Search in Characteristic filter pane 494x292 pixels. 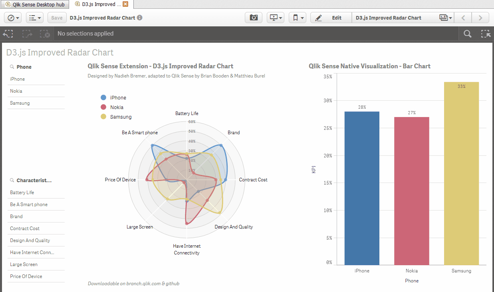coord(12,180)
